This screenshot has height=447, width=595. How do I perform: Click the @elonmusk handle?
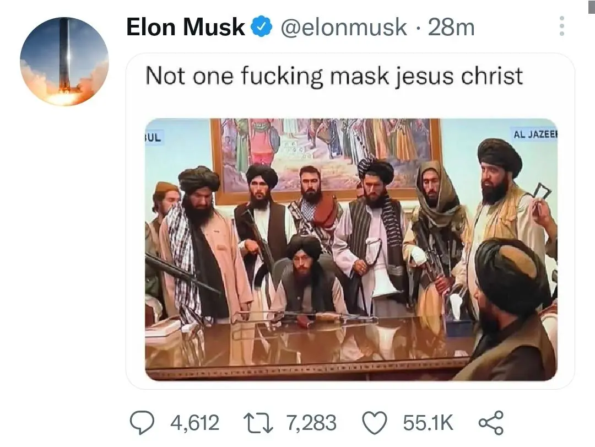pyautogui.click(x=344, y=28)
